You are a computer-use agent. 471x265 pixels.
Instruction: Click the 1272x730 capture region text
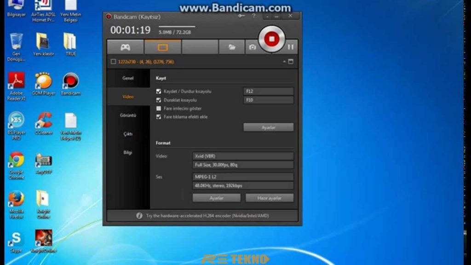146,62
